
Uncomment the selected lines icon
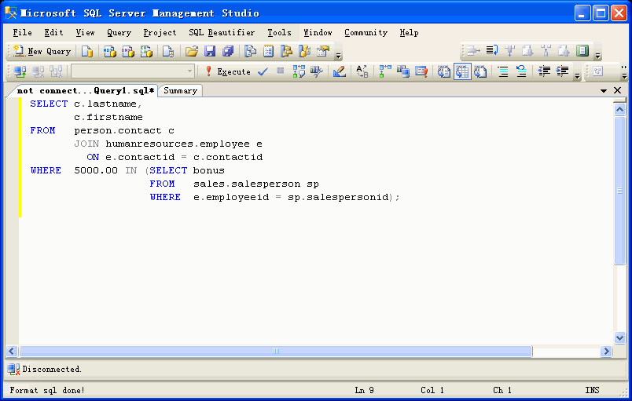[520, 71]
